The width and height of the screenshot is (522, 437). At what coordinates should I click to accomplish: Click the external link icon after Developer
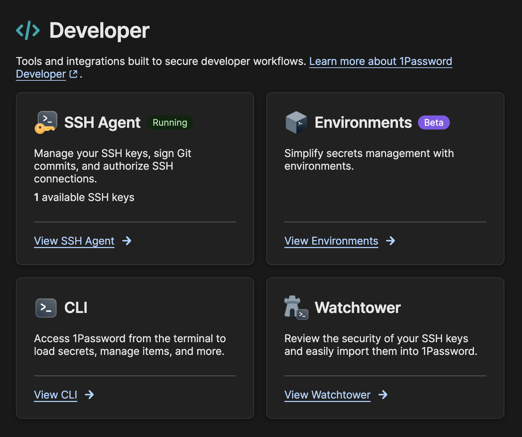[73, 74]
